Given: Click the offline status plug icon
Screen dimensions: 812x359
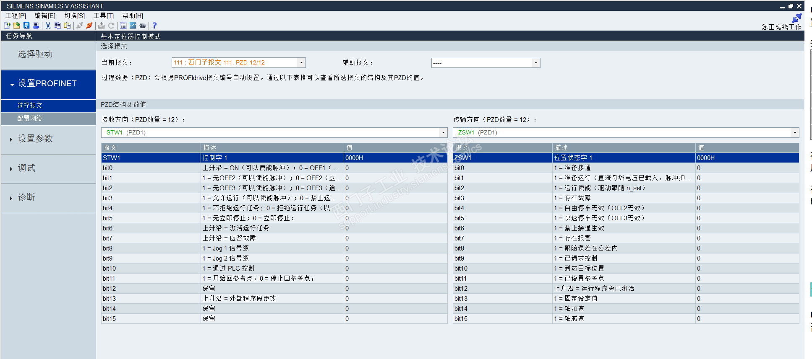Looking at the screenshot, I should (796, 18).
